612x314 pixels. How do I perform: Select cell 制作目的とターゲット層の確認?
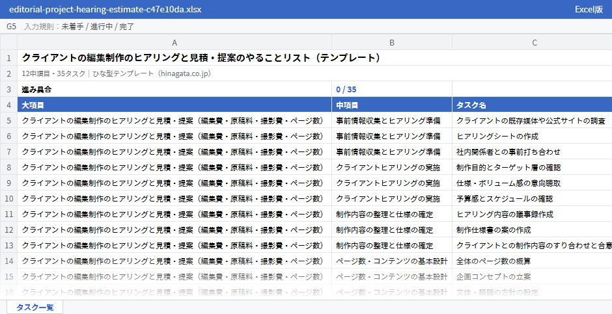click(532, 167)
